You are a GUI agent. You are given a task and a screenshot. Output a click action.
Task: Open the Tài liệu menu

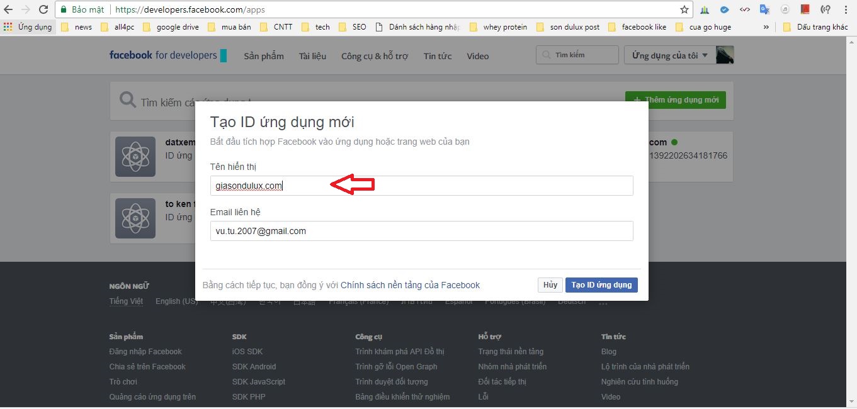tap(312, 56)
